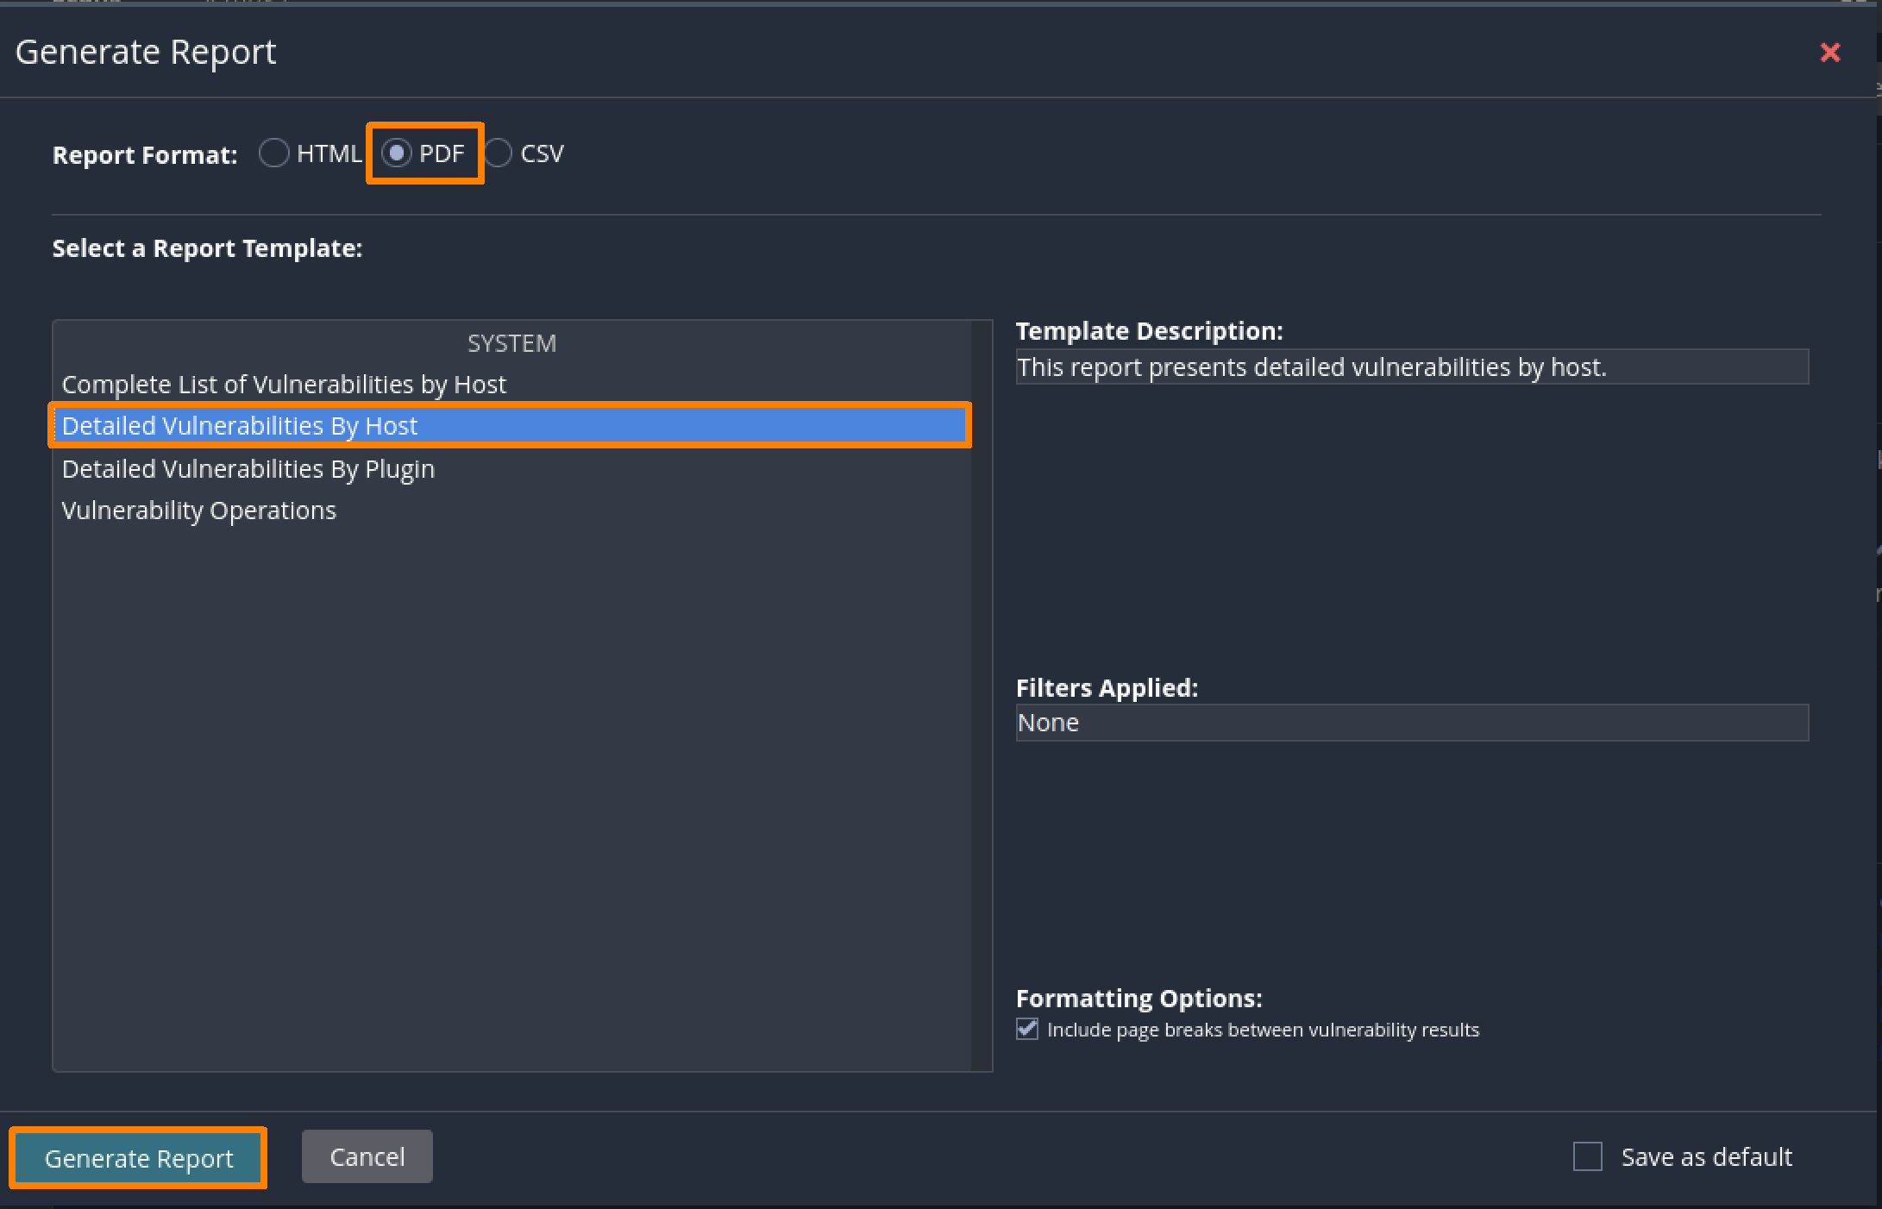Select HTML report format radio button
The height and width of the screenshot is (1209, 1882).
(x=274, y=153)
